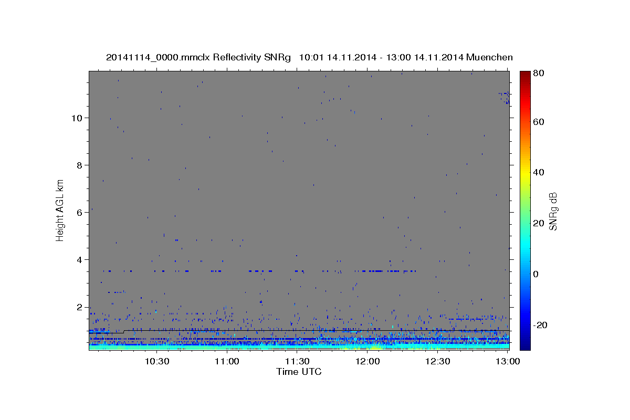Click the colorbar value 0
This screenshot has width=630, height=420.
tap(537, 274)
